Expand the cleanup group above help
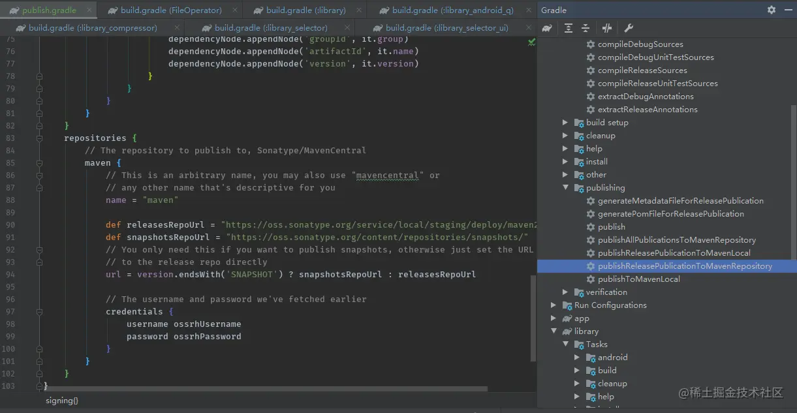 (565, 136)
